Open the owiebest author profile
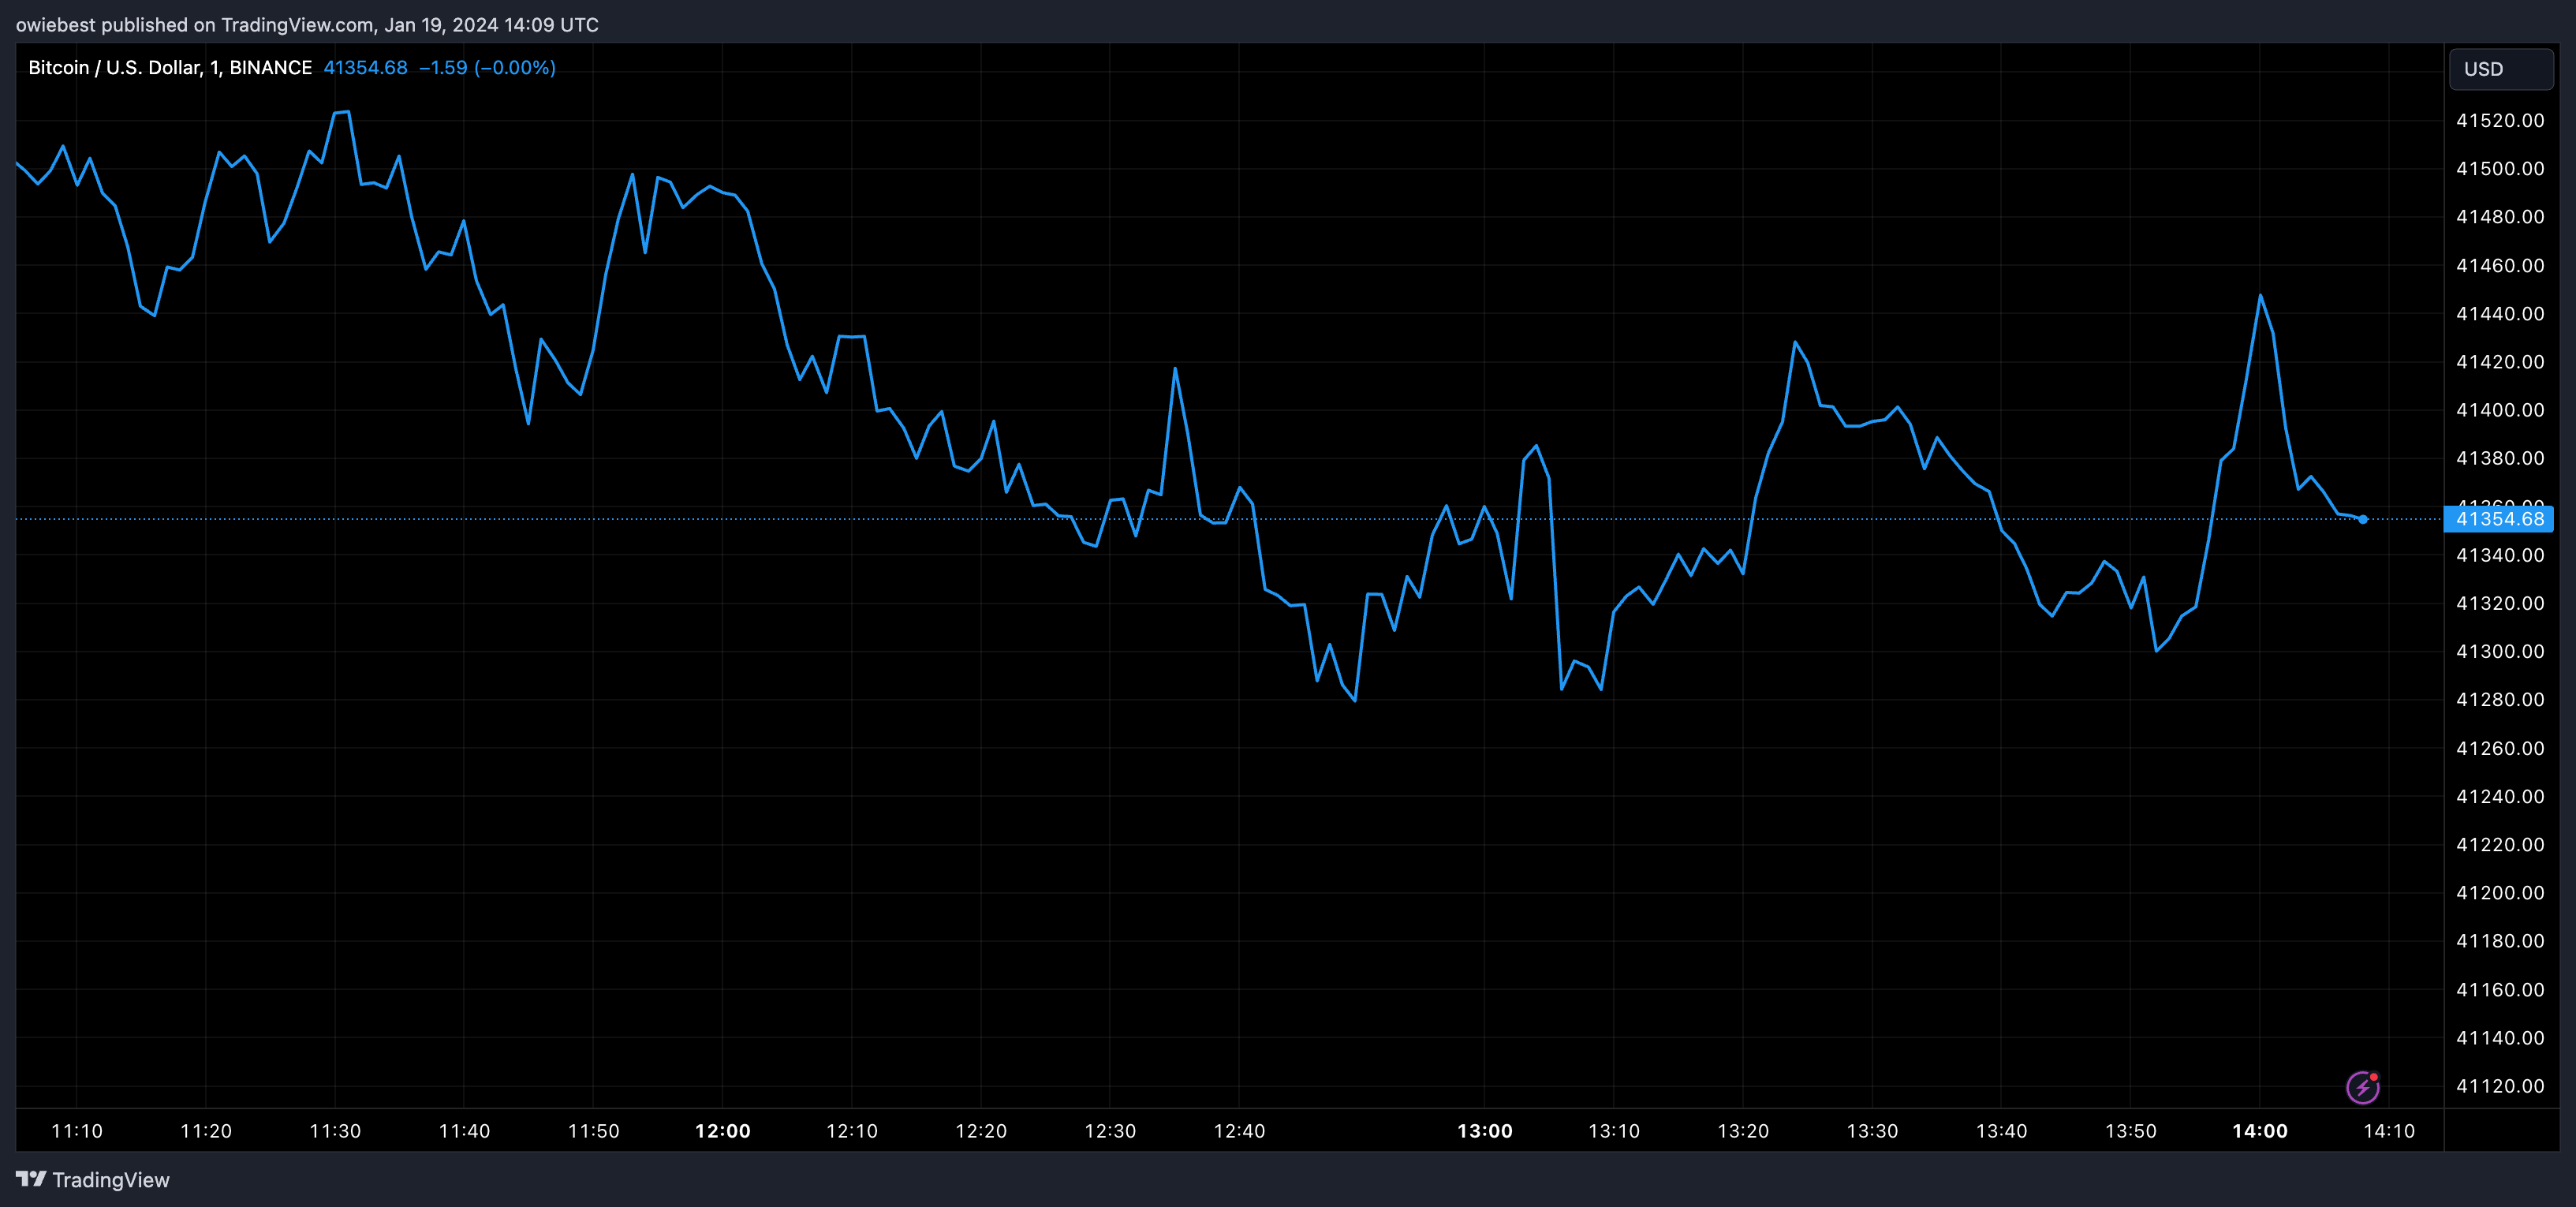The width and height of the screenshot is (2576, 1207). point(55,25)
